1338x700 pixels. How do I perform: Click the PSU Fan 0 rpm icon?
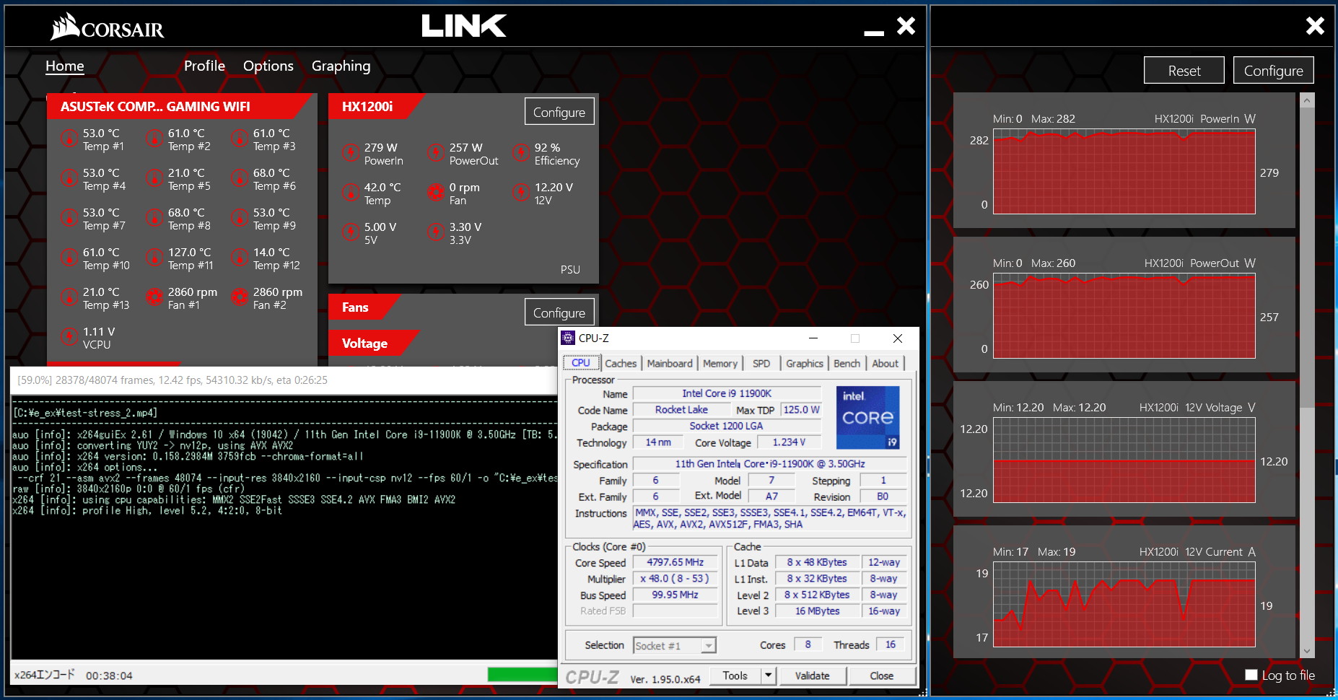[x=436, y=192]
